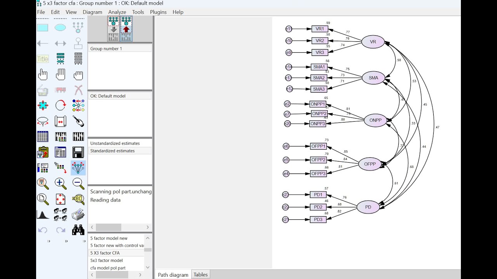Open the Diagram menu

point(92,12)
